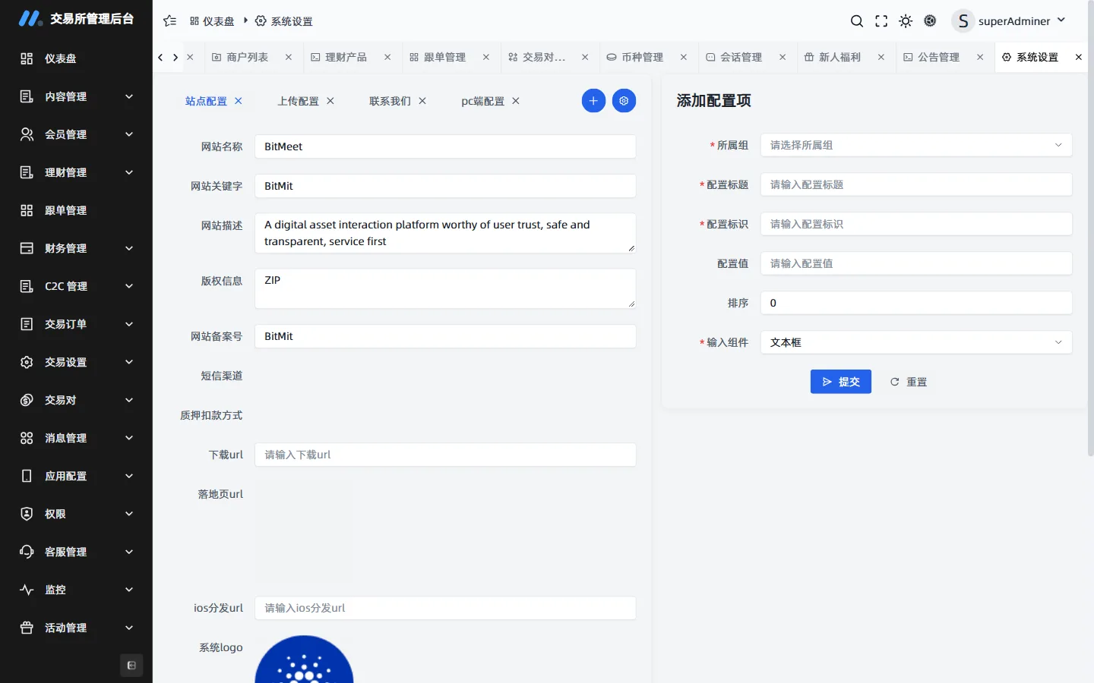Open the theme settings icon beside avatar

click(x=930, y=21)
